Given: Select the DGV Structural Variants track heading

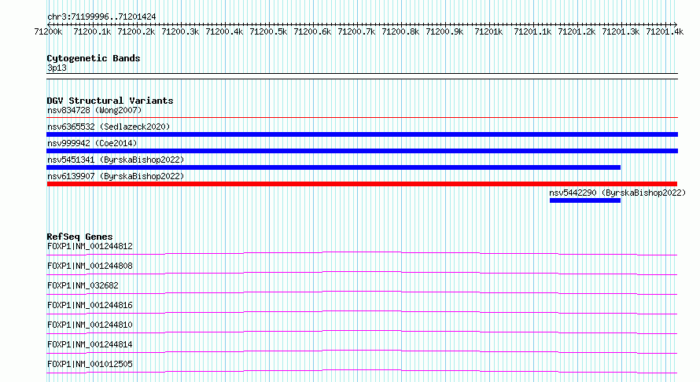Looking at the screenshot, I should tap(110, 101).
